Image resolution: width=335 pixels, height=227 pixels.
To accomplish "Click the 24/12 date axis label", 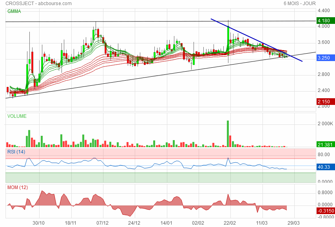I will tap(134, 223).
